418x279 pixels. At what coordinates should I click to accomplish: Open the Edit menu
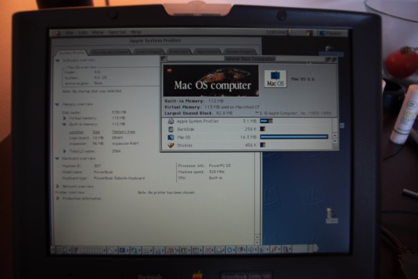pos(83,33)
